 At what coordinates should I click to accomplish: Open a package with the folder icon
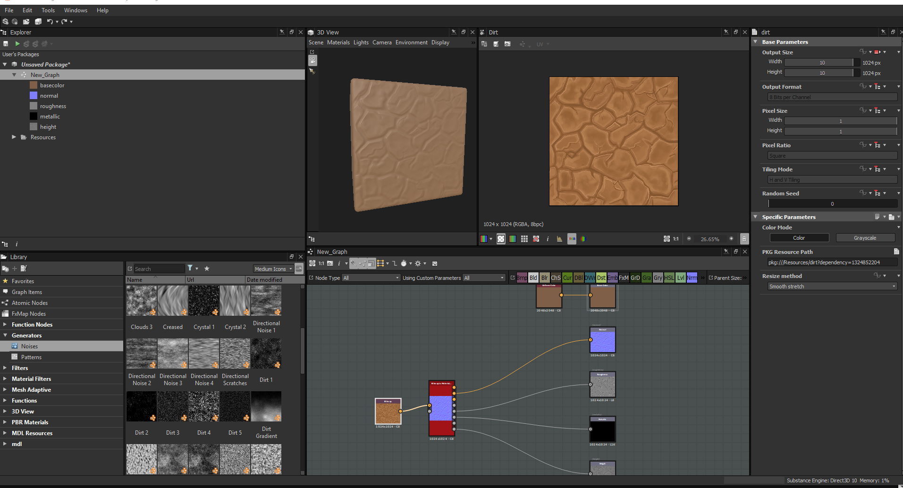(26, 22)
